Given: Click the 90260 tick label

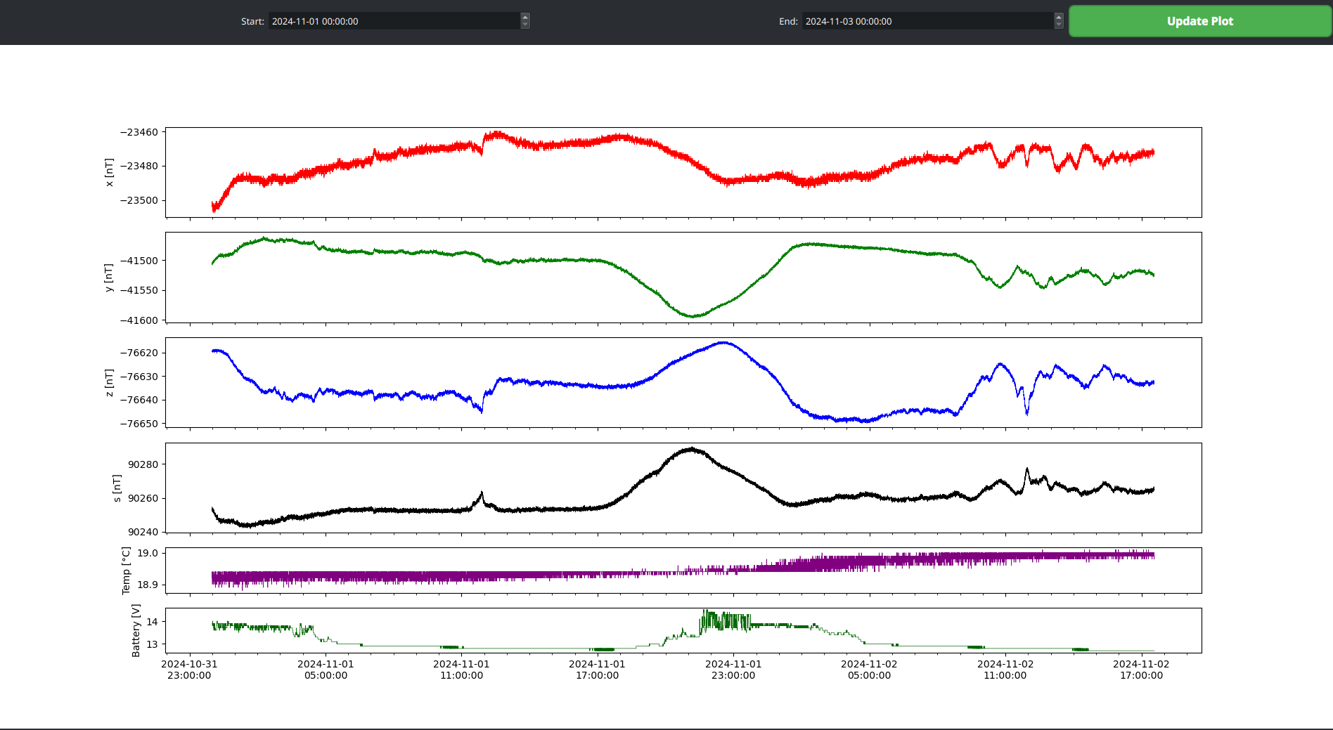Looking at the screenshot, I should [143, 498].
